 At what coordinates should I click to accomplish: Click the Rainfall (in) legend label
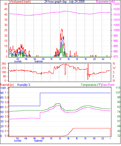(7, 85)
